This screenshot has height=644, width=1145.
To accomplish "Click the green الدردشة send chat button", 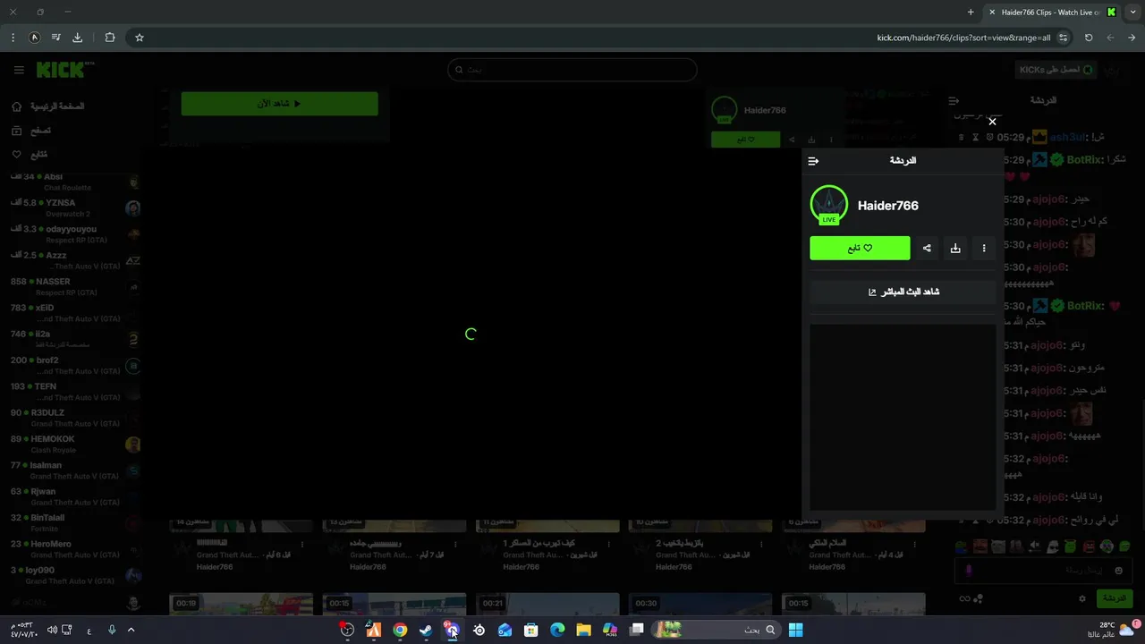I will (x=1114, y=598).
